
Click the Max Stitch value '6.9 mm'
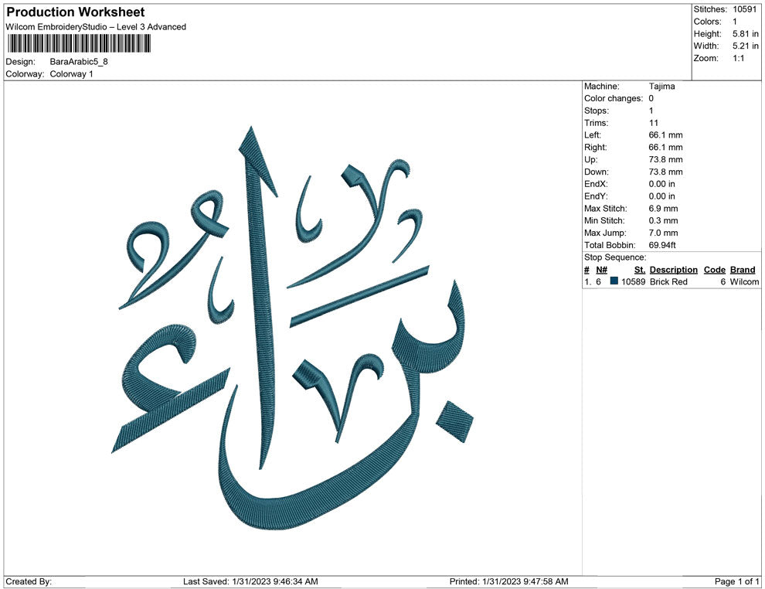[663, 209]
